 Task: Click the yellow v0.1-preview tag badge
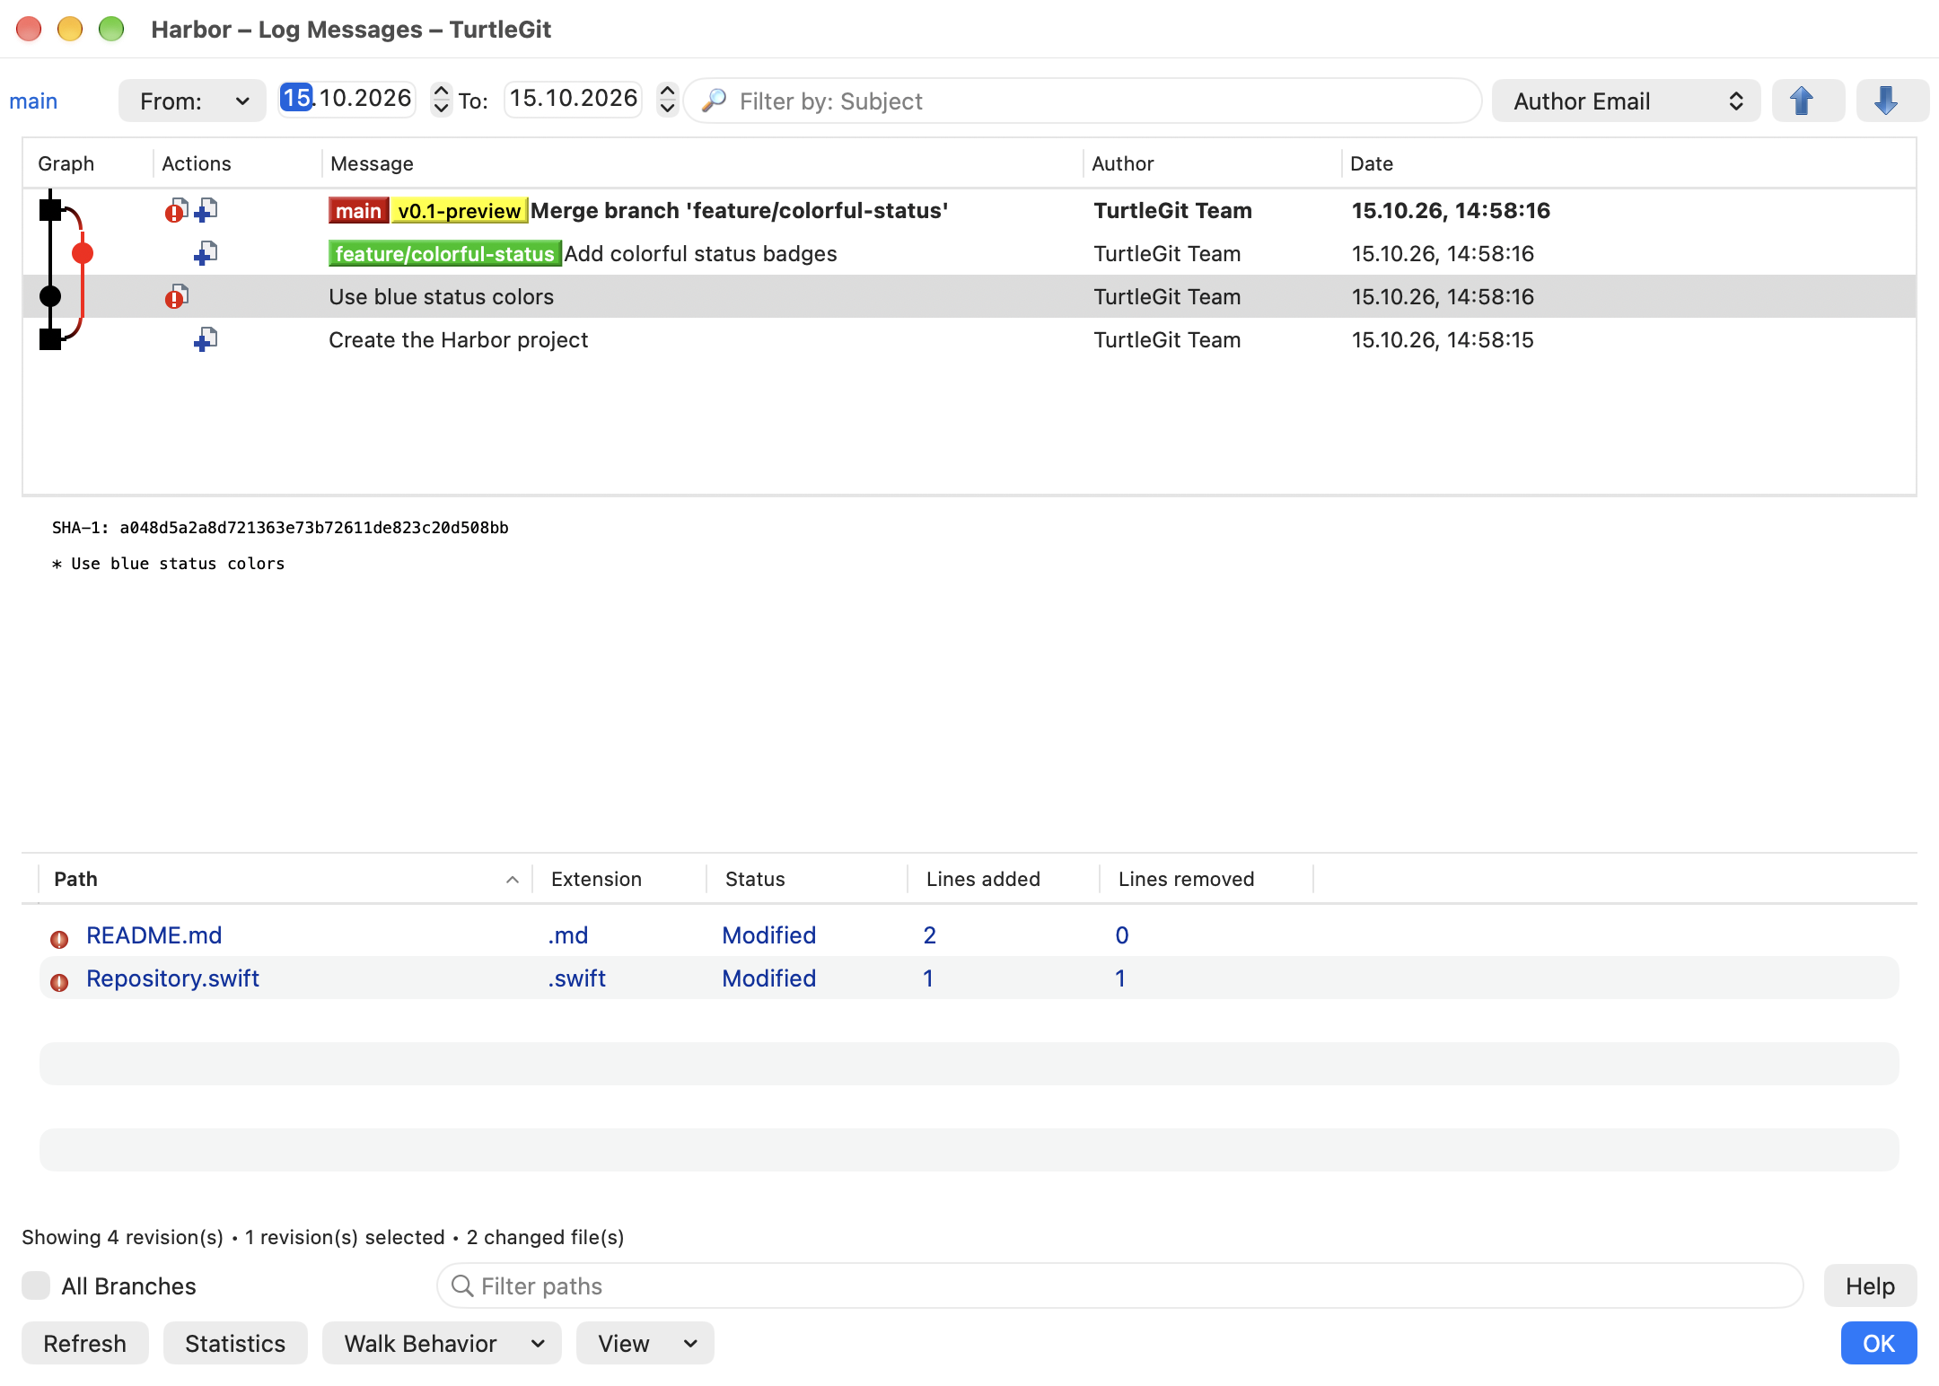[459, 211]
